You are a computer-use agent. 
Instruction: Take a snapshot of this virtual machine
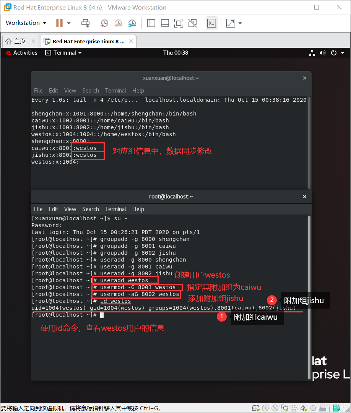point(104,23)
